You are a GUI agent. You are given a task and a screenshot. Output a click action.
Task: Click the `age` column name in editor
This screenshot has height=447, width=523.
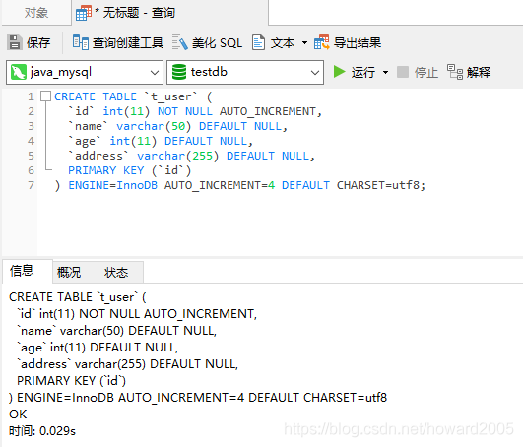[84, 141]
